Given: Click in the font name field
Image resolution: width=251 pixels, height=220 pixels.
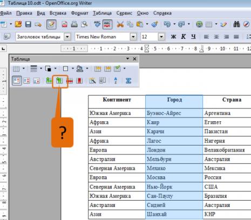Looking at the screenshot, I should 103,37.
